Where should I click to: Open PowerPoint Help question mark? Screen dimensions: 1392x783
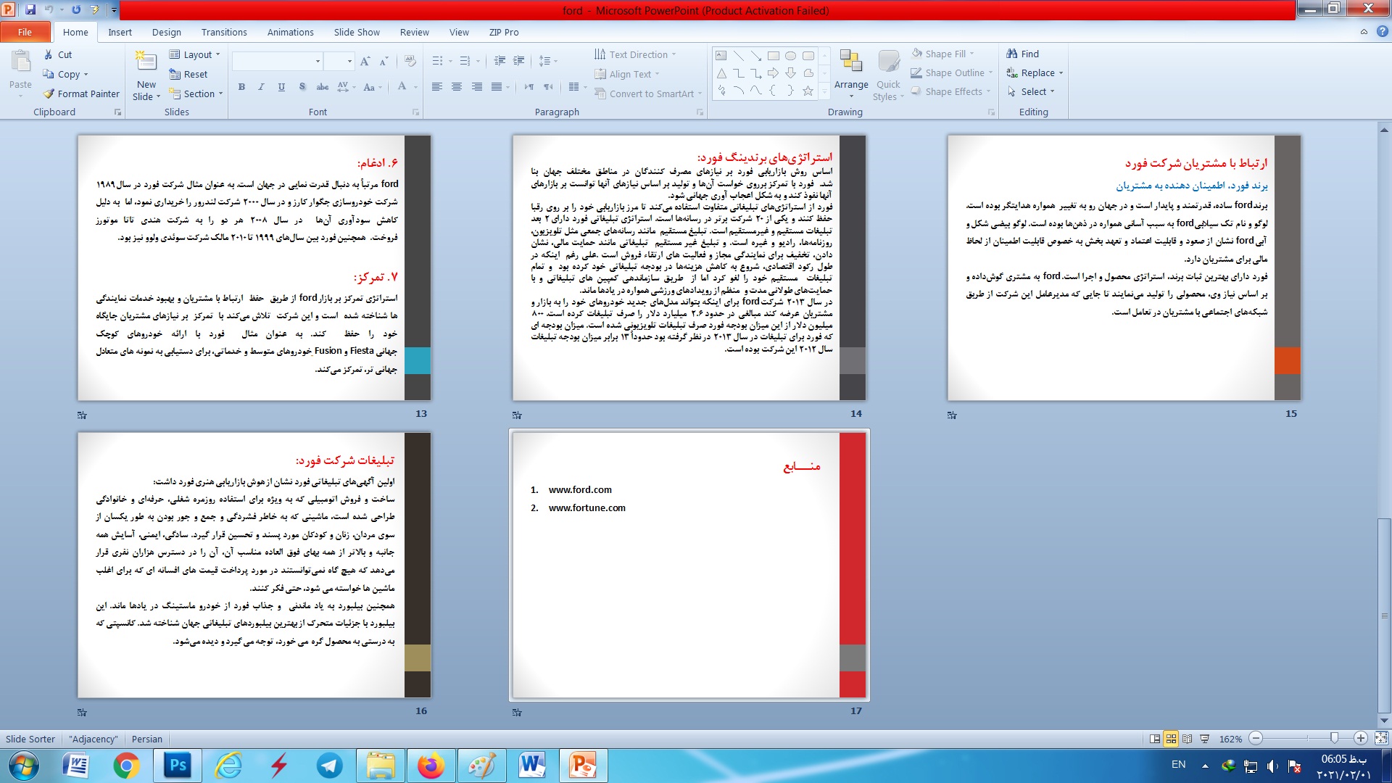click(1382, 31)
